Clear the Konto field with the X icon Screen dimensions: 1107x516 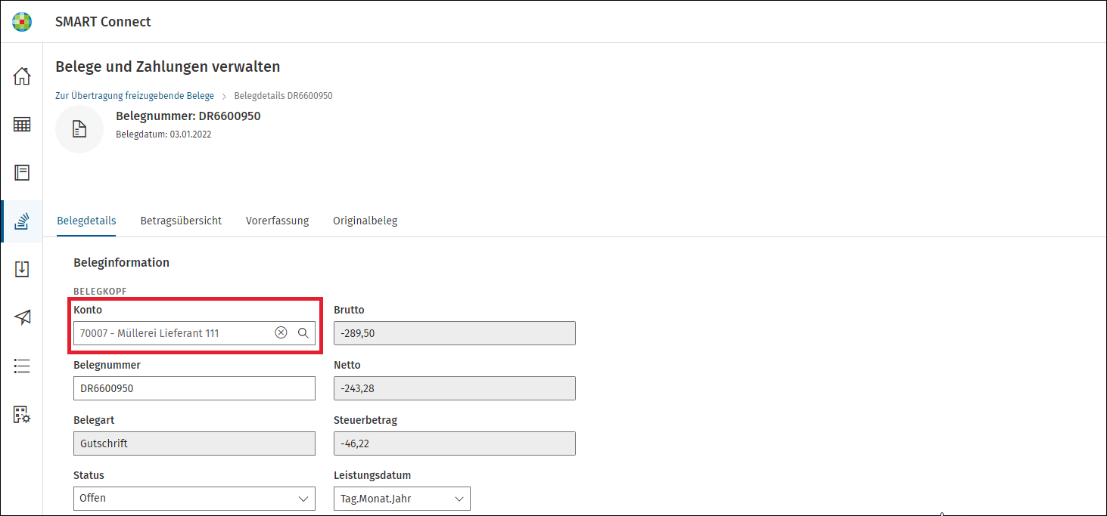click(x=281, y=333)
